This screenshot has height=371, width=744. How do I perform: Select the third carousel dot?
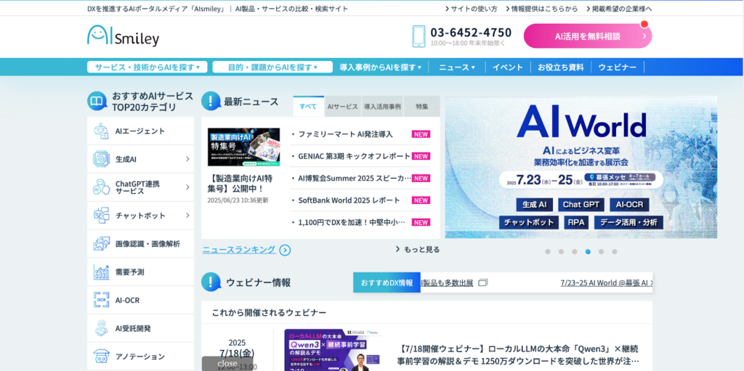(574, 252)
